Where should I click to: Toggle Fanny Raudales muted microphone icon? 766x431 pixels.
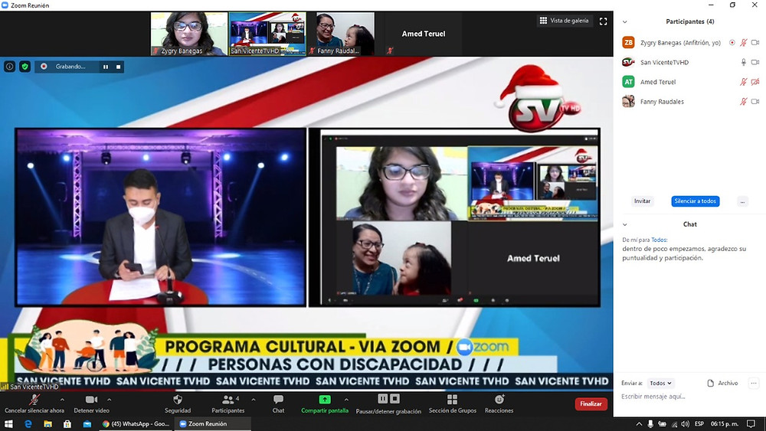[x=744, y=102]
